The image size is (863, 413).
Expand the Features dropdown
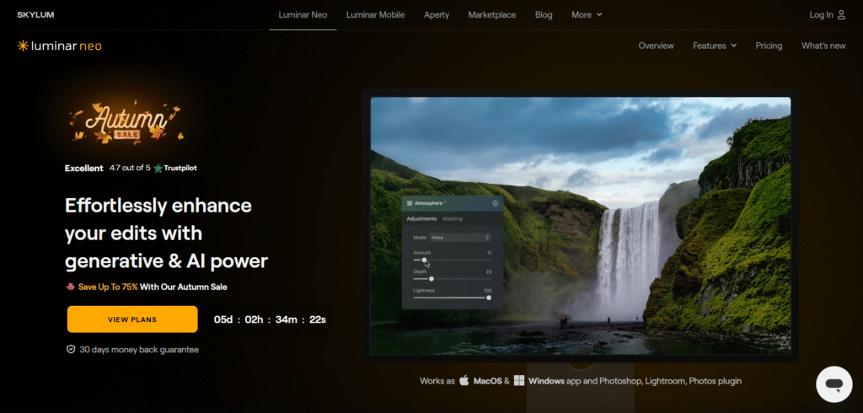(715, 46)
